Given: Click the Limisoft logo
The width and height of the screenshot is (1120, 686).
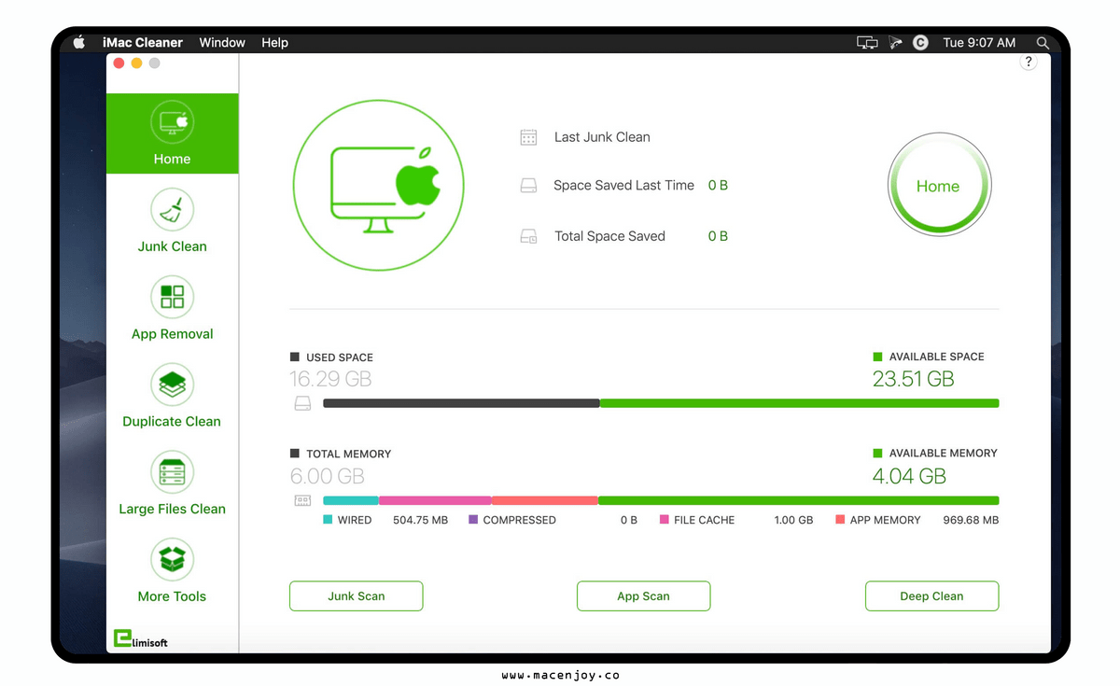Looking at the screenshot, I should 141,639.
